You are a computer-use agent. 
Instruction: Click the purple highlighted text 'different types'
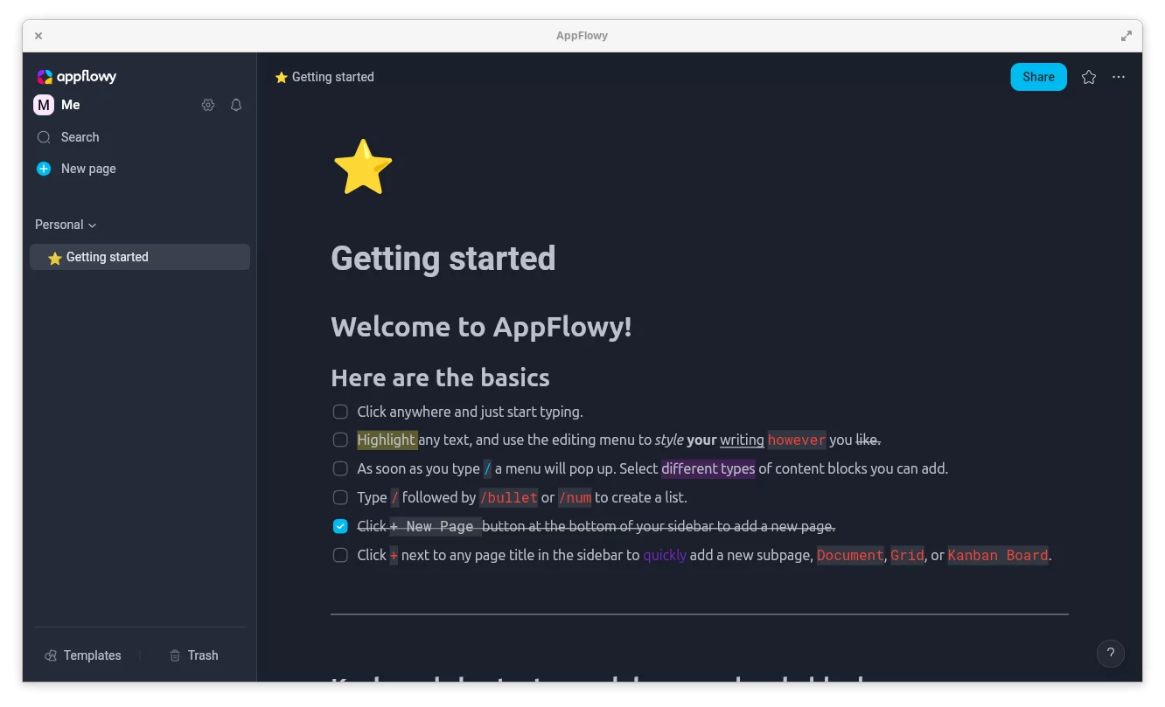click(708, 468)
